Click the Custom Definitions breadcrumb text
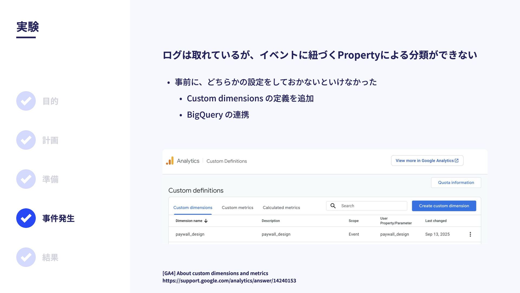 227,161
